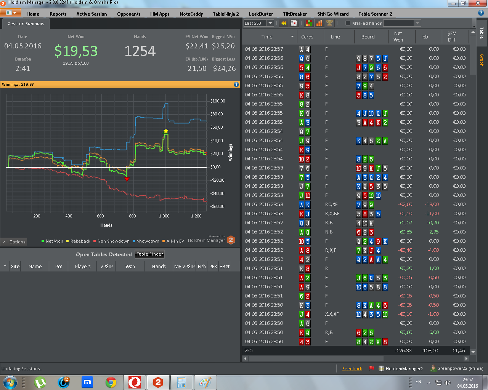Click the yellow rewind replay icon

tap(284, 23)
